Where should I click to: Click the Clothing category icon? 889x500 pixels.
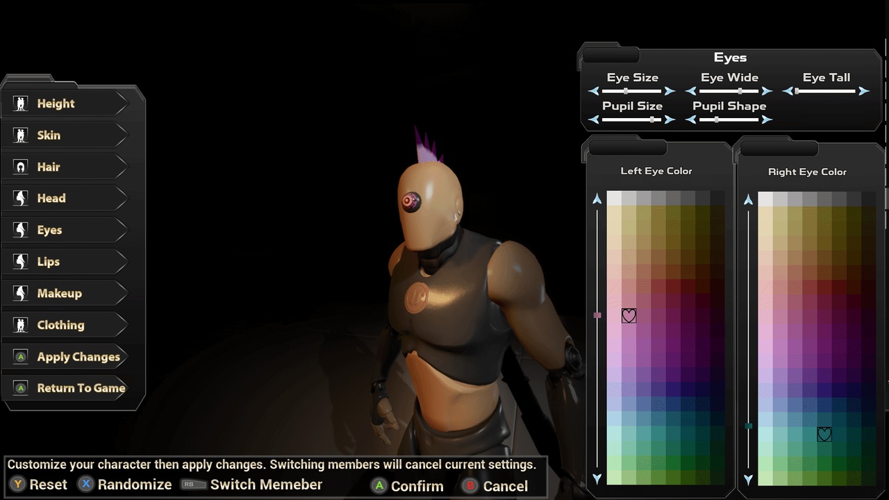tap(21, 325)
